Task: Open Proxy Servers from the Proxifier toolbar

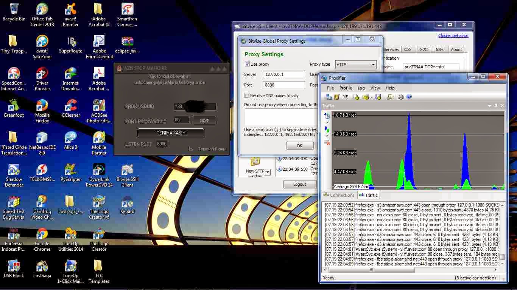Action: (x=328, y=97)
